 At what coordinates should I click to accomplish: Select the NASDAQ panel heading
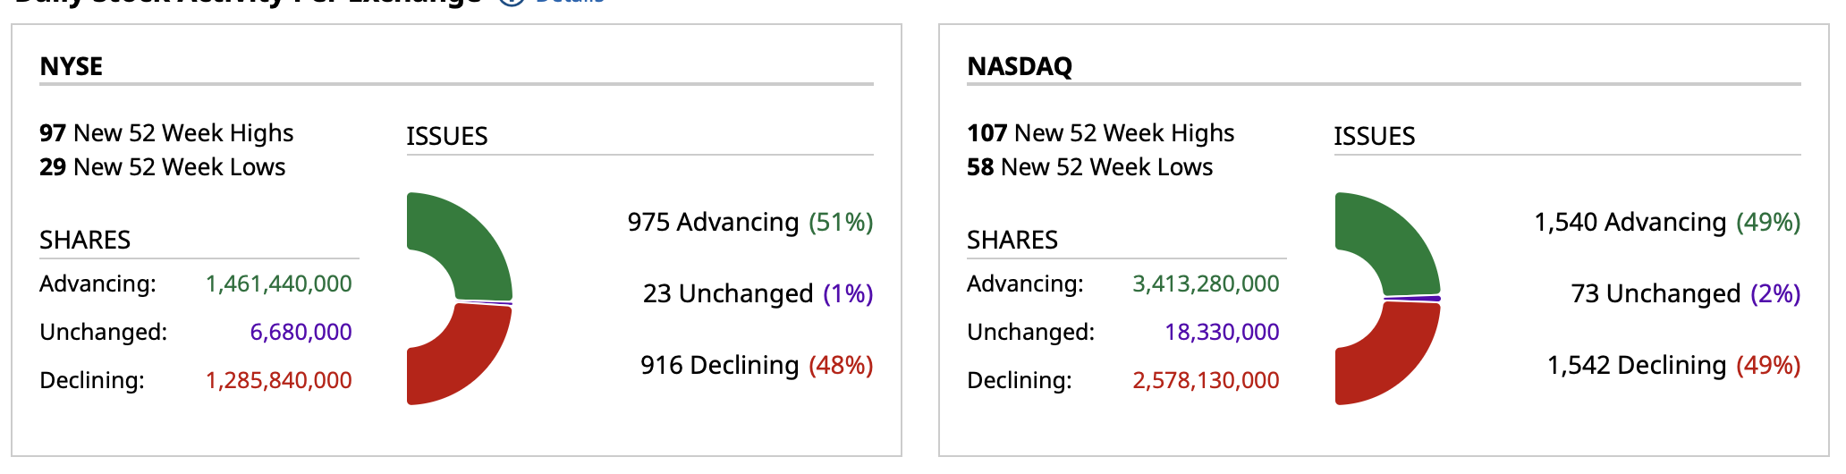[x=1020, y=66]
